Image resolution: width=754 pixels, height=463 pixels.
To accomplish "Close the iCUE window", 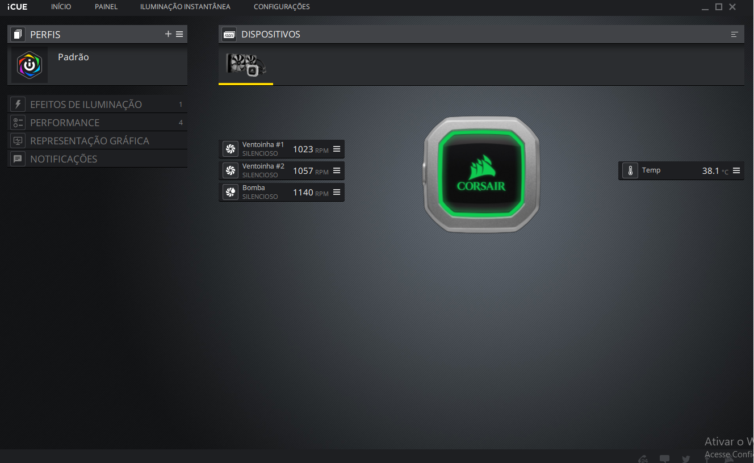I will pyautogui.click(x=732, y=7).
